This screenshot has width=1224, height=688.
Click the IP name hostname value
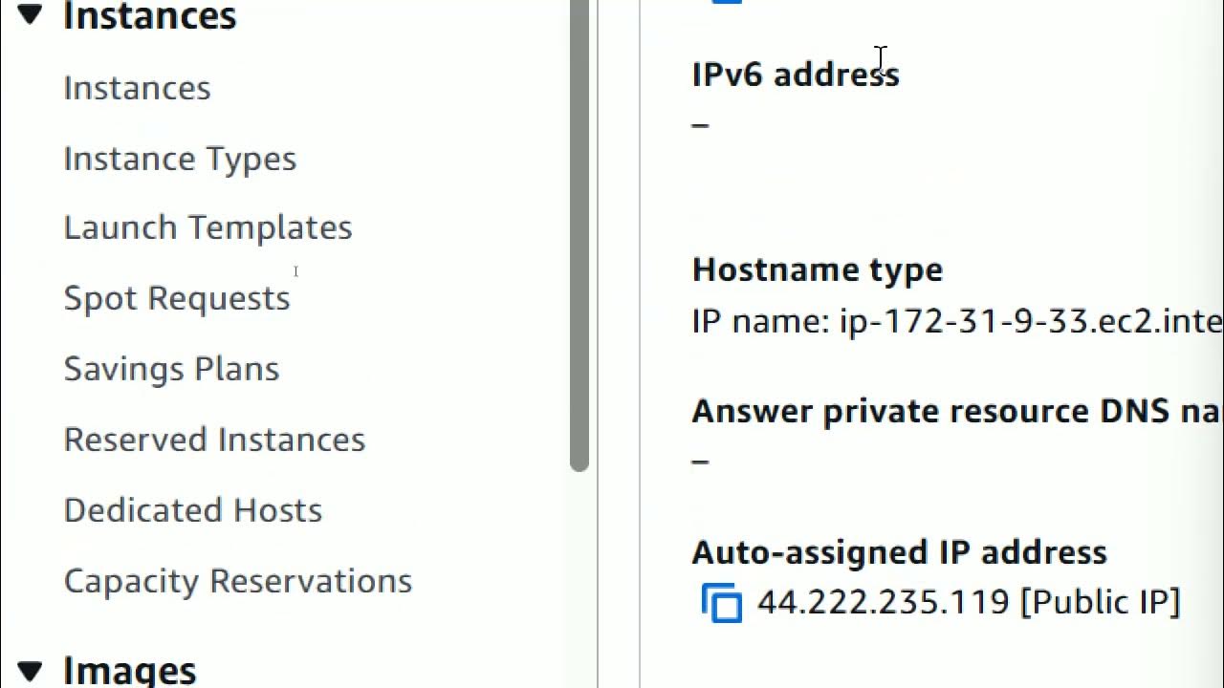(x=956, y=321)
